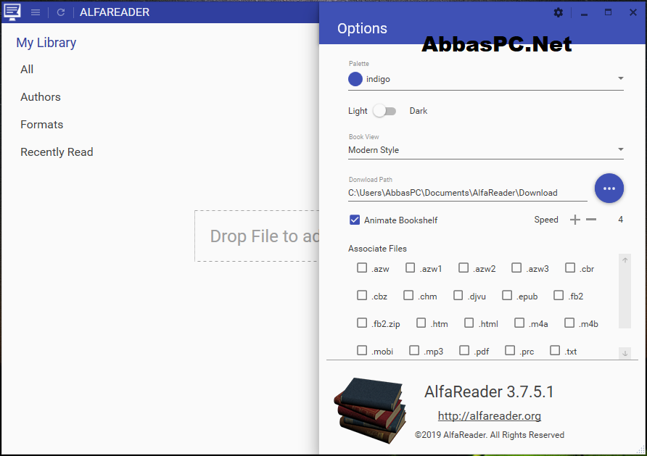
Task: Click the scroll down arrow in Associate Files
Action: coord(625,353)
